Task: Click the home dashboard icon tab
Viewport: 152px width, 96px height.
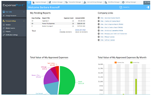Action: 29,3
